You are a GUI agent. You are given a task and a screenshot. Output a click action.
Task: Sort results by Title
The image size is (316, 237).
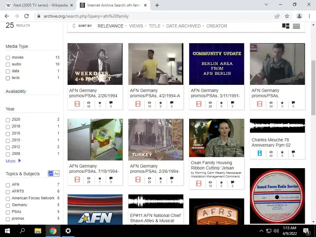pyautogui.click(x=155, y=26)
